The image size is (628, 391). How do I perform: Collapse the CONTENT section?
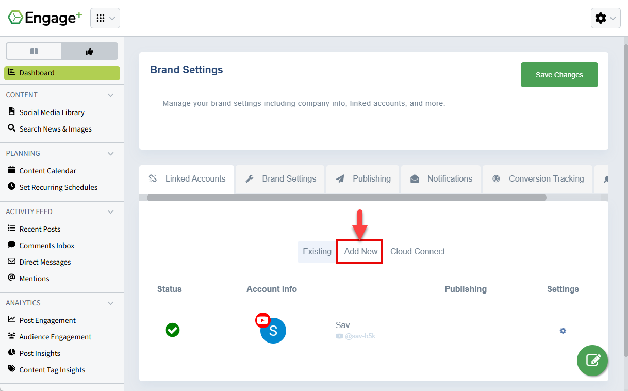[x=110, y=95]
